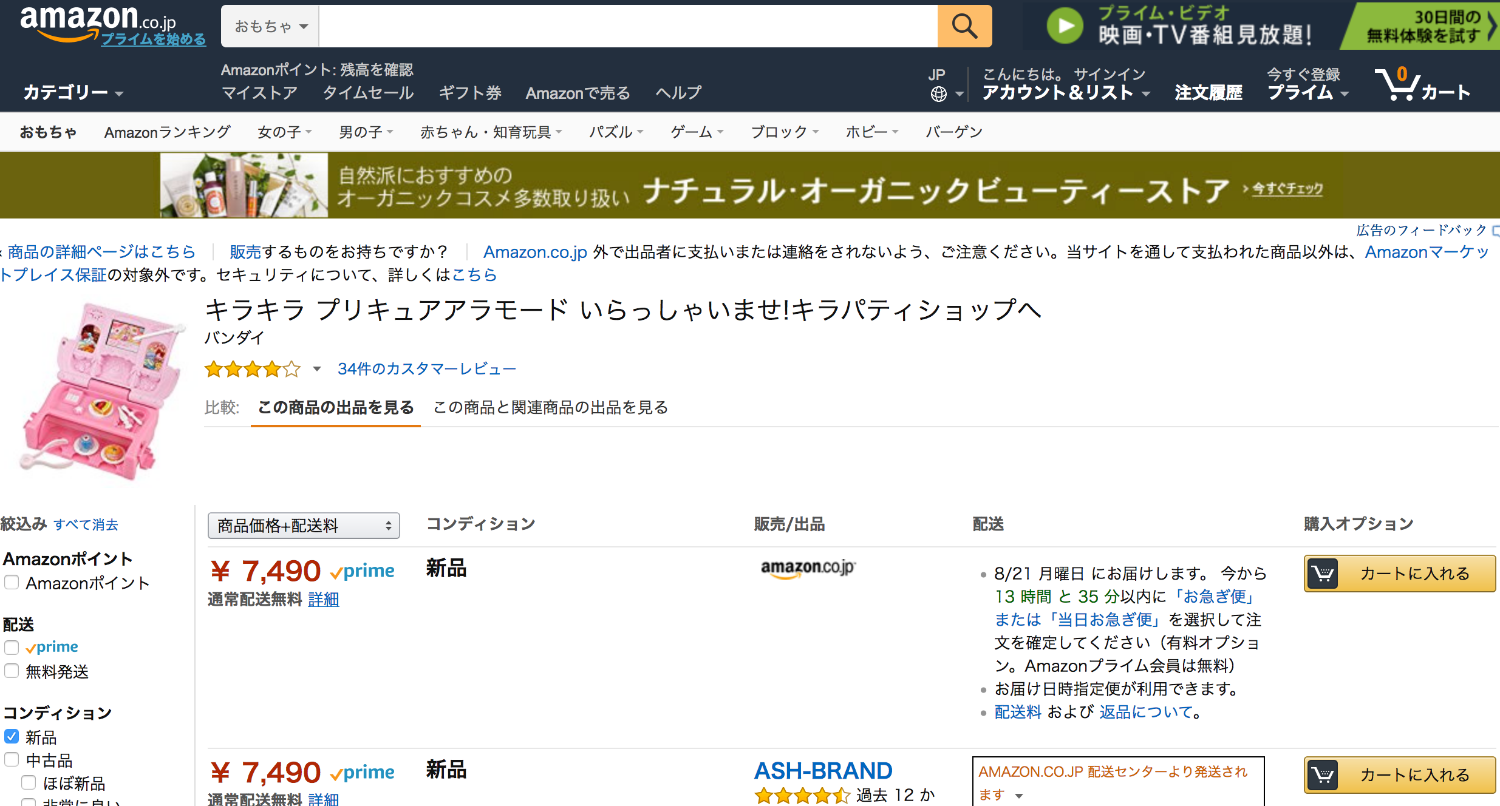Open the プライム dropdown in header

coord(1308,92)
